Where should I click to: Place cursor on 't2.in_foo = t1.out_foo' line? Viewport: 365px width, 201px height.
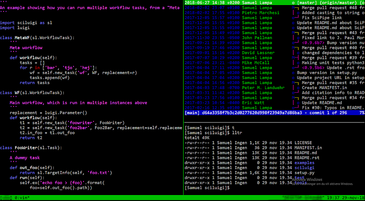point(47,132)
